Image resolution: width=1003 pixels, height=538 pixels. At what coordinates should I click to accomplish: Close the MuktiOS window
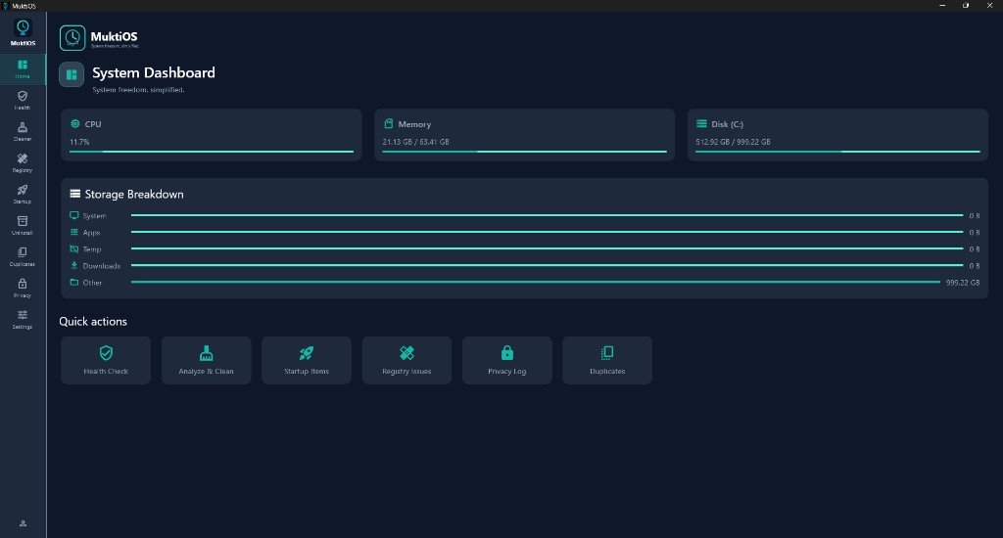coord(989,5)
